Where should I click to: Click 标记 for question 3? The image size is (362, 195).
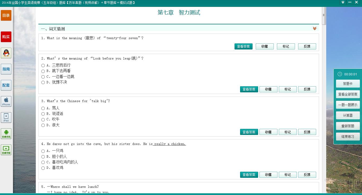click(x=288, y=132)
